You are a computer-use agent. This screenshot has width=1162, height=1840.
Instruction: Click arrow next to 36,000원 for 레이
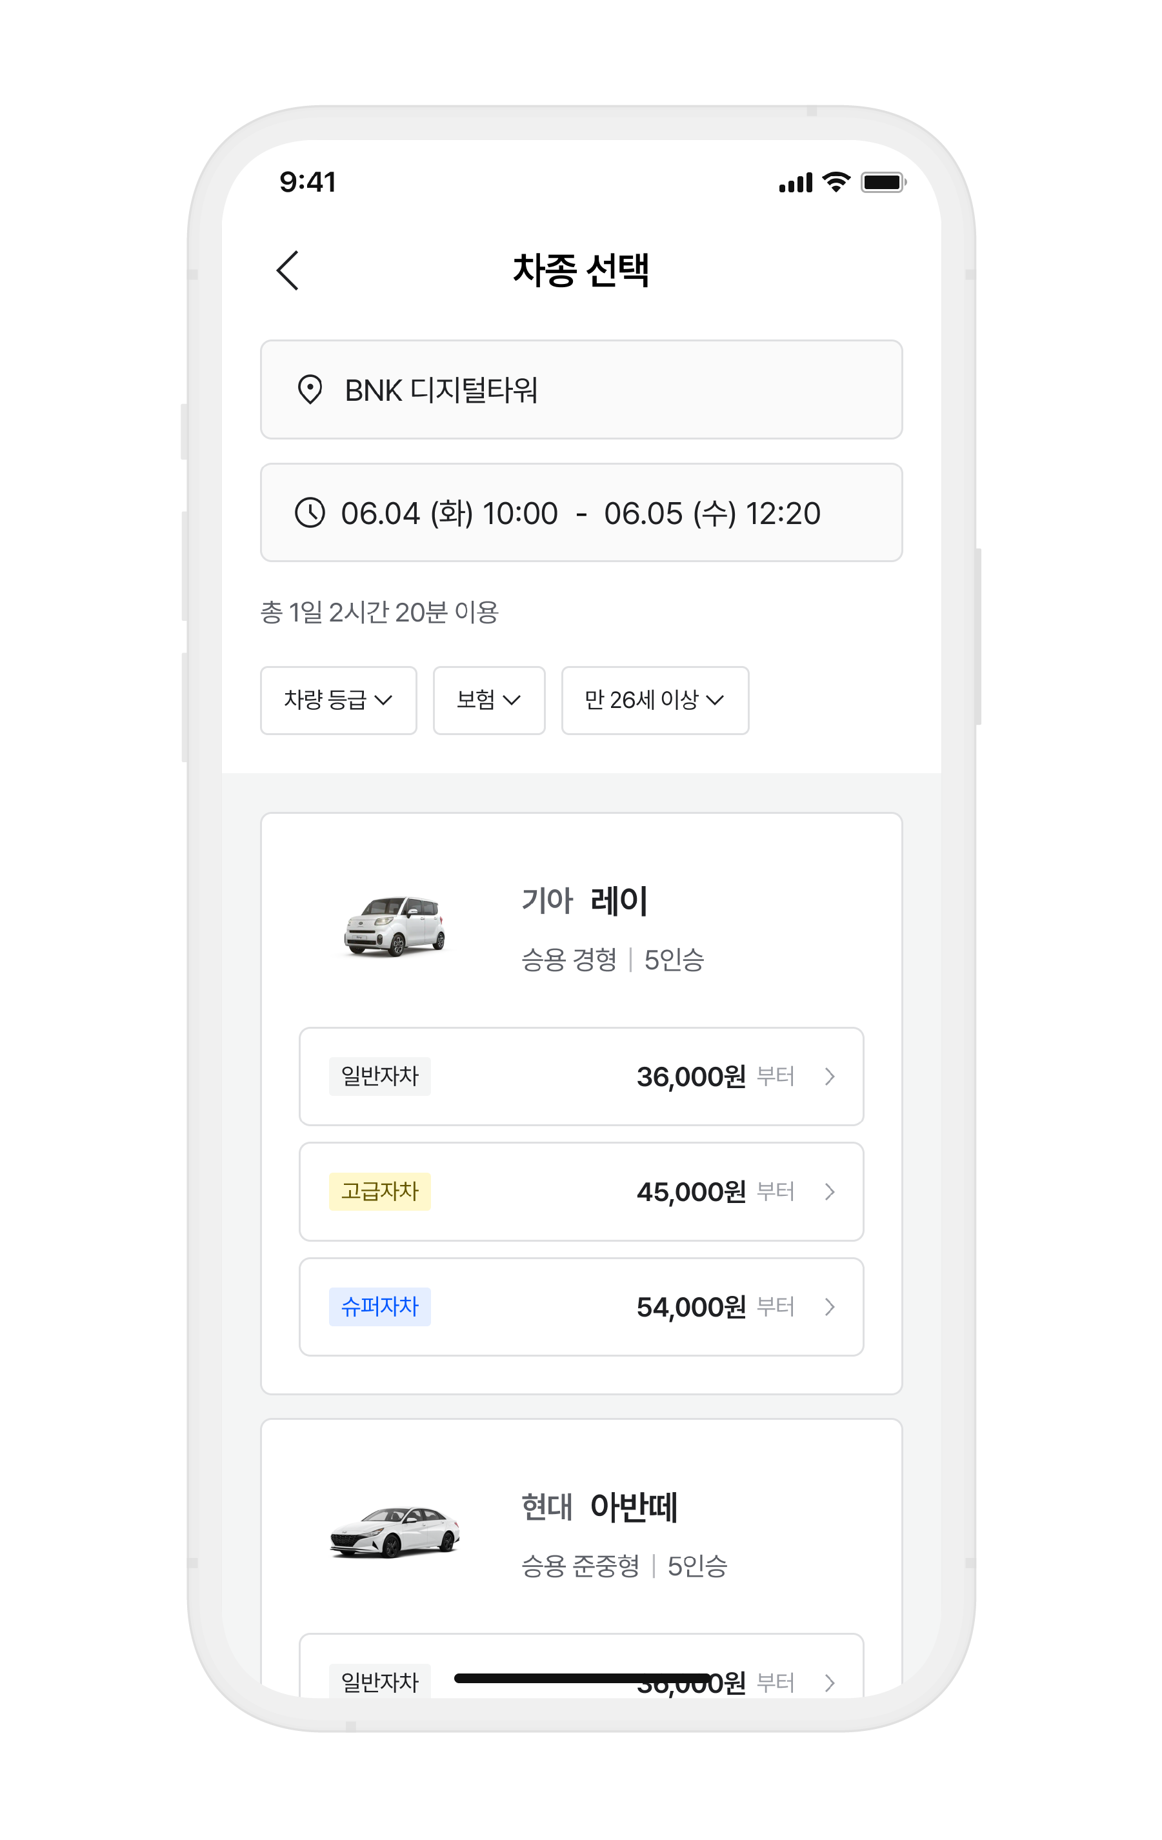(830, 1077)
